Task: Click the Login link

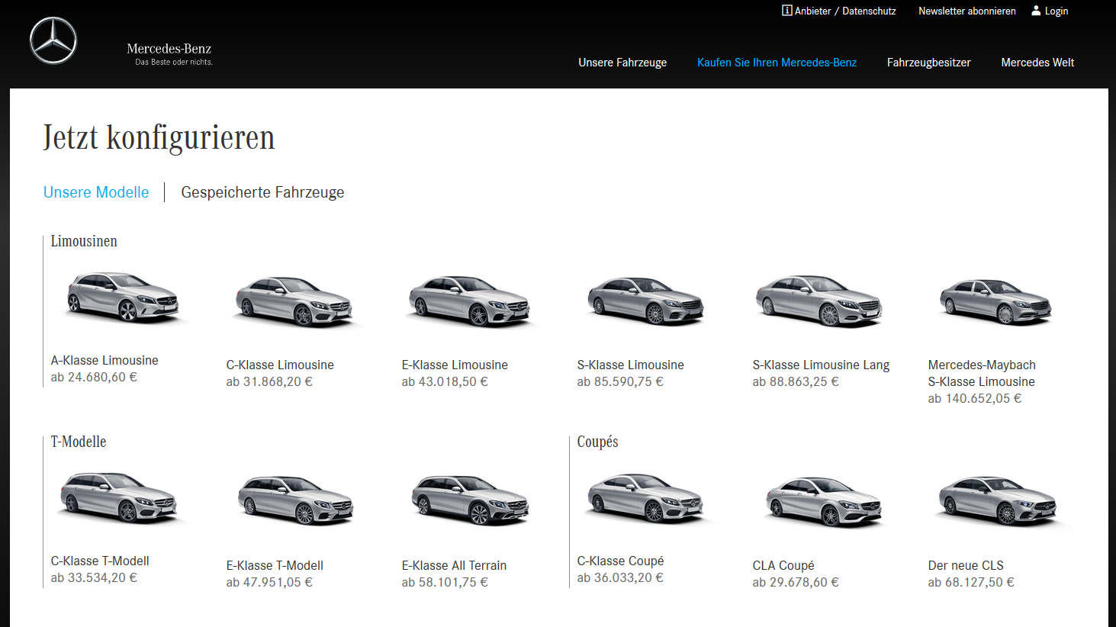Action: point(1057,11)
